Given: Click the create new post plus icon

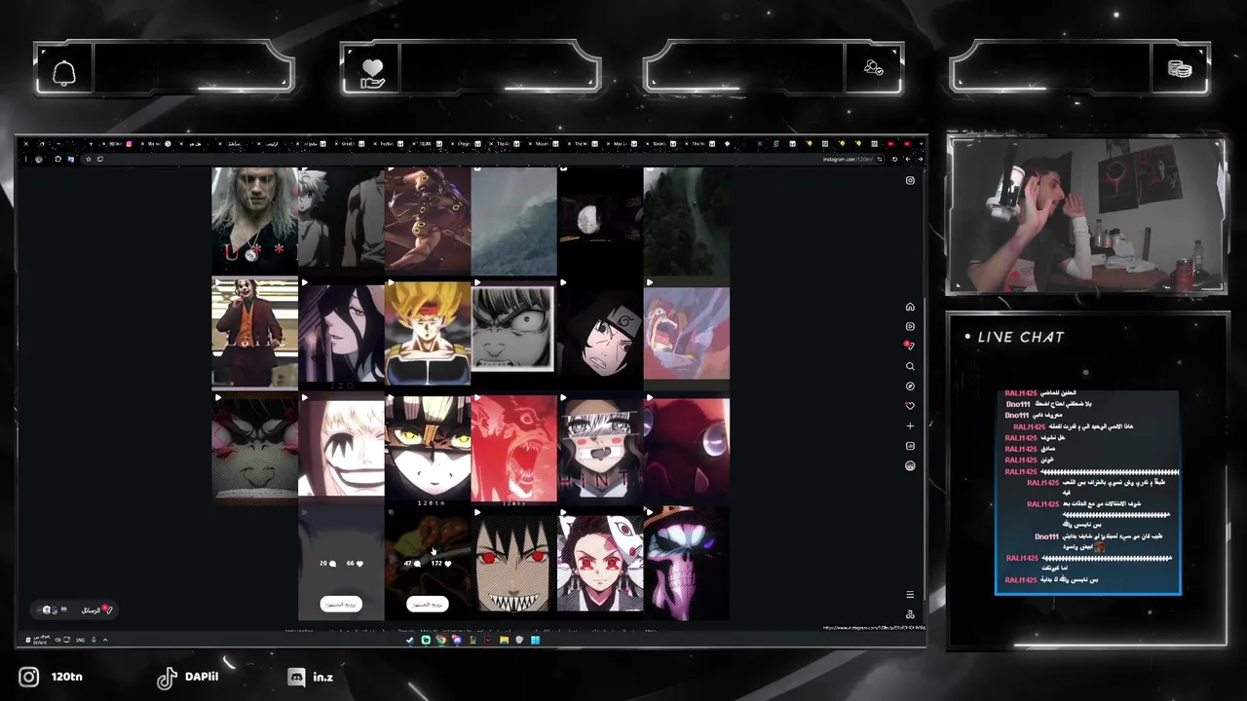Looking at the screenshot, I should tap(910, 425).
